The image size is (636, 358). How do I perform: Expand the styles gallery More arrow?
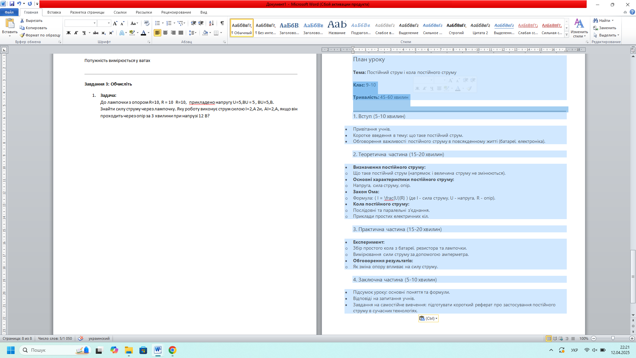[567, 35]
